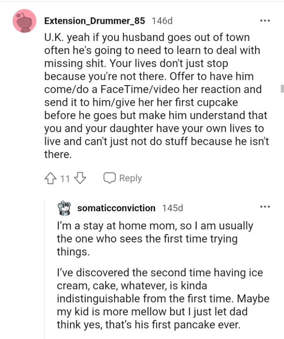Click the scrollbar handle on the right
The height and width of the screenshot is (339, 284).
tap(282, 88)
